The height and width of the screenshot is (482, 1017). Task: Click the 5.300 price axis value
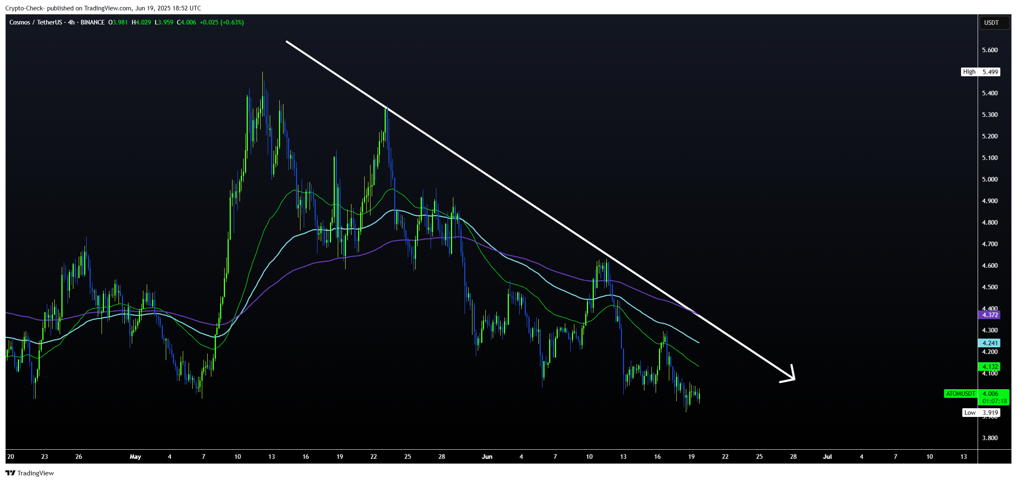point(990,115)
